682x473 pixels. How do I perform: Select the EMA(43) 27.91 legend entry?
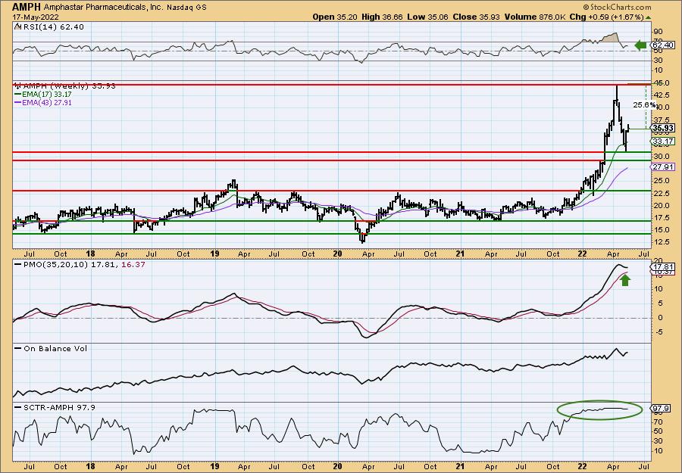pos(43,103)
